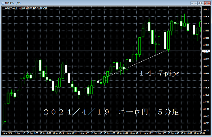Close the EURJPY-cd,M5 chart window
Viewport: 212px width, 137px height.
coord(207,3)
